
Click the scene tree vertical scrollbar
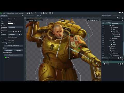coord(123,48)
